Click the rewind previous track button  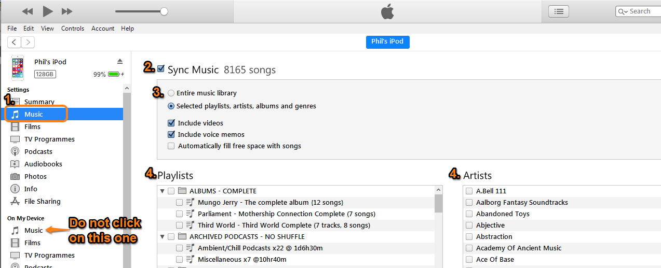pyautogui.click(x=28, y=11)
